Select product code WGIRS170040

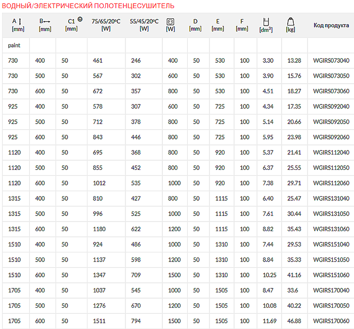[x=331, y=290]
